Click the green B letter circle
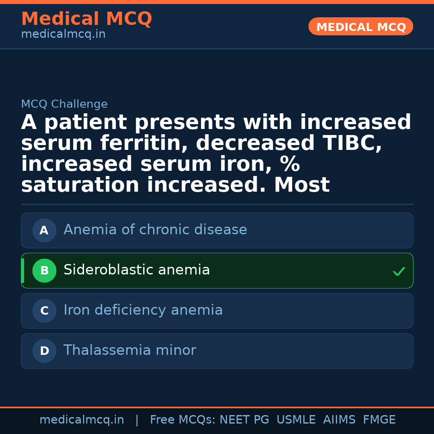 click(44, 271)
